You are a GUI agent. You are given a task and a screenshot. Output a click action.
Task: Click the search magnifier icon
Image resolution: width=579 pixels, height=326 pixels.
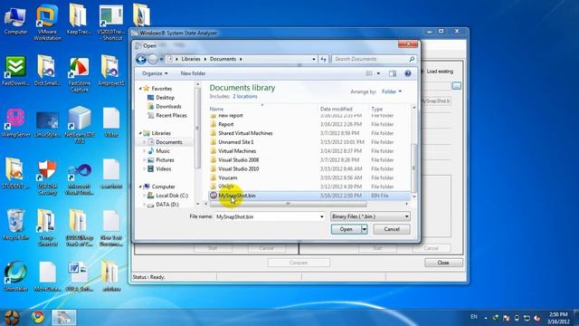click(412, 59)
